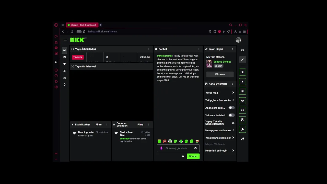Click the three-dots cluster icon at the rail bottom
This screenshot has height=184, width=327.
242,139
